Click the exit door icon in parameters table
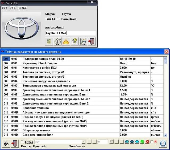Viewport: 170px width, 150px height. pos(15,143)
